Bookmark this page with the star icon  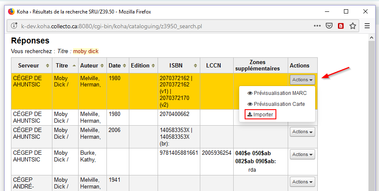point(353,26)
